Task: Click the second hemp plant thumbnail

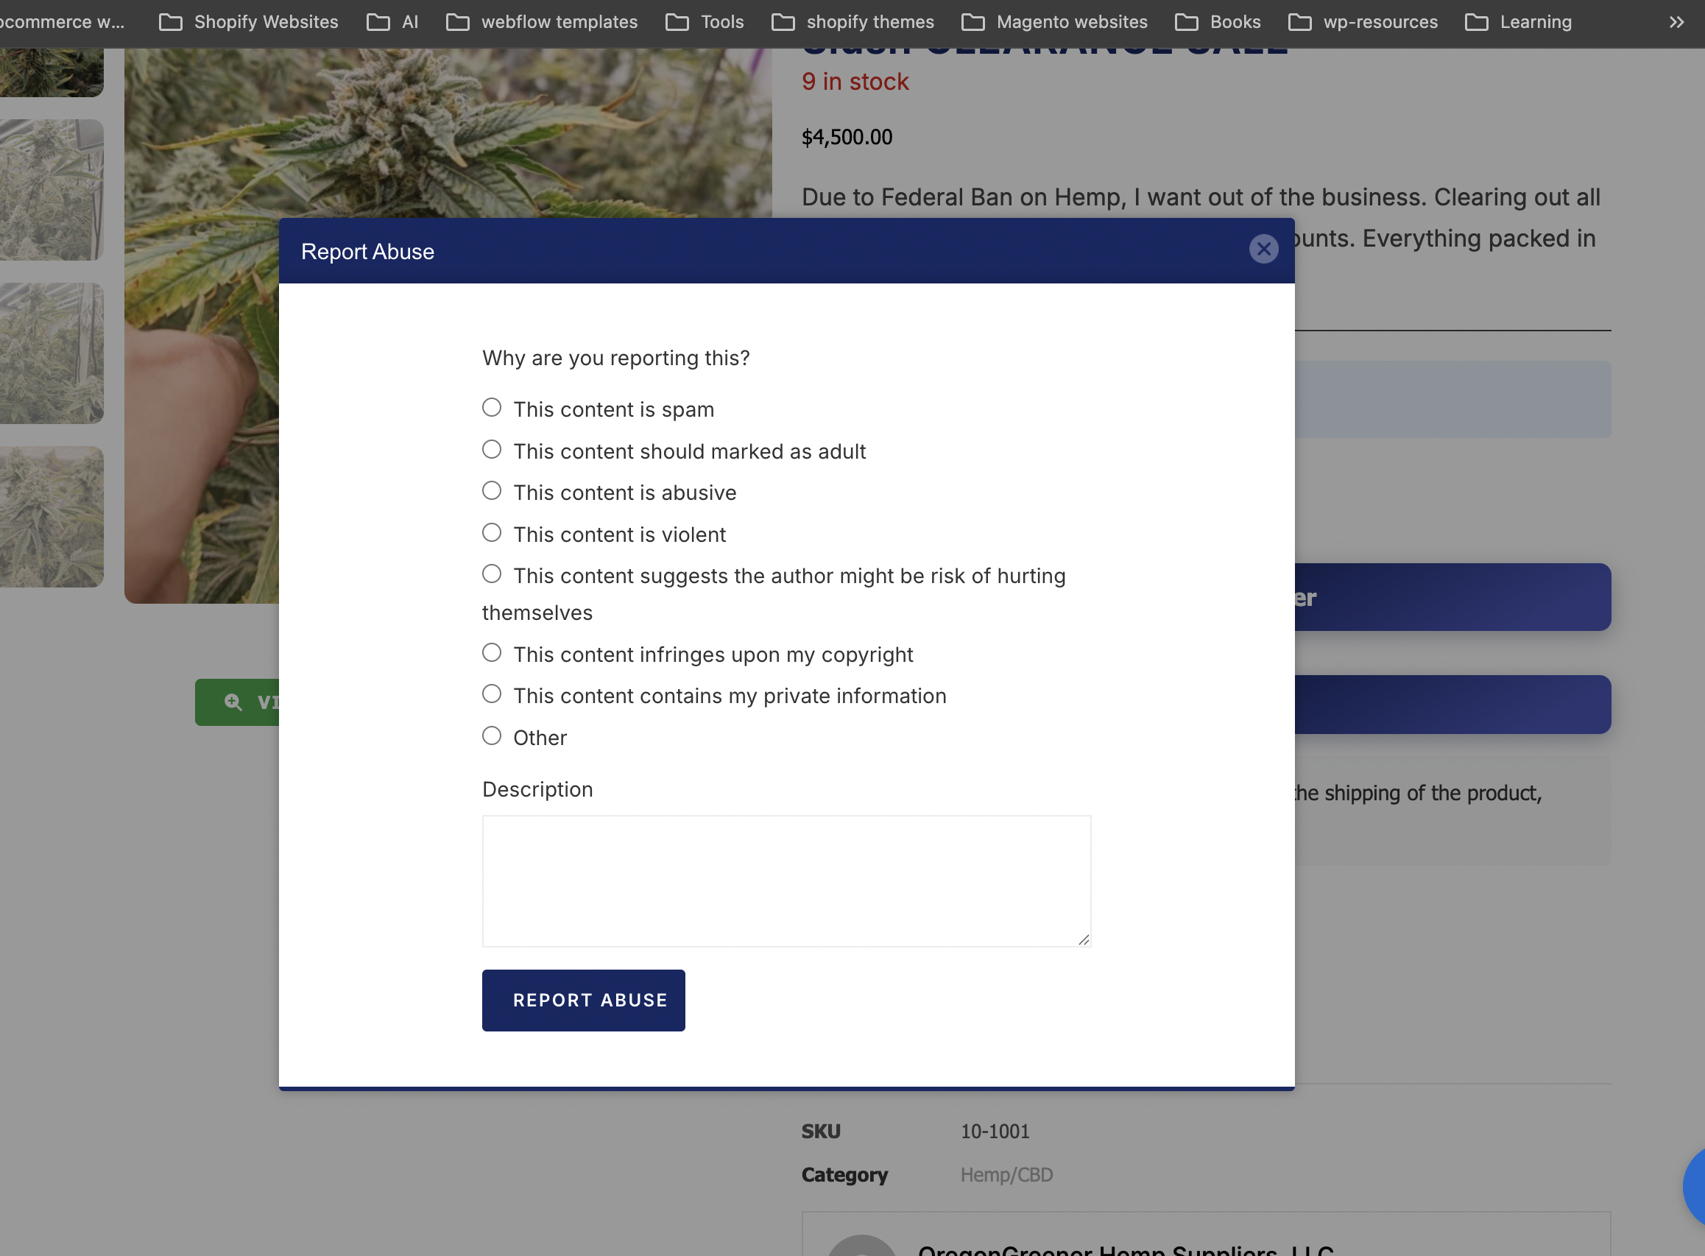Action: [51, 190]
